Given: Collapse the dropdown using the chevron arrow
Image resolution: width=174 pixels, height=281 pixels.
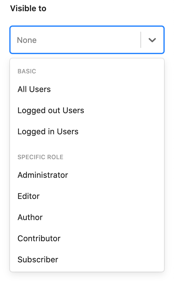Looking at the screenshot, I should pyautogui.click(x=152, y=40).
